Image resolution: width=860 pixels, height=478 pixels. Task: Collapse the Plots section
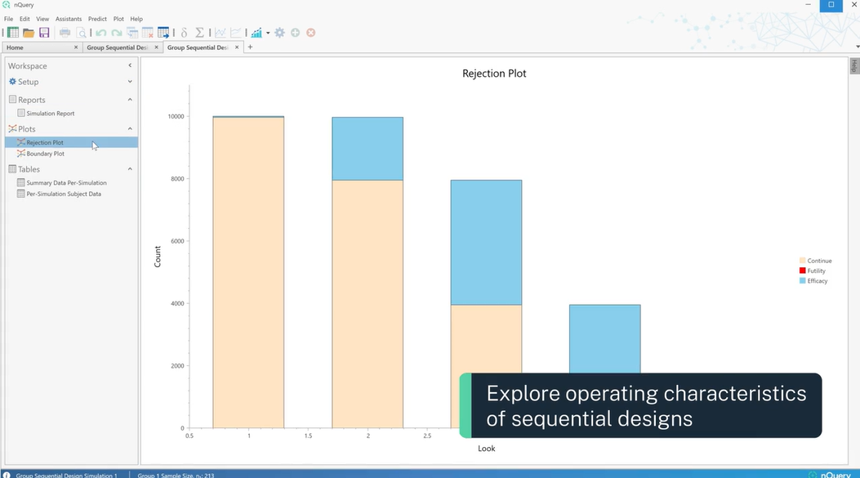point(129,128)
